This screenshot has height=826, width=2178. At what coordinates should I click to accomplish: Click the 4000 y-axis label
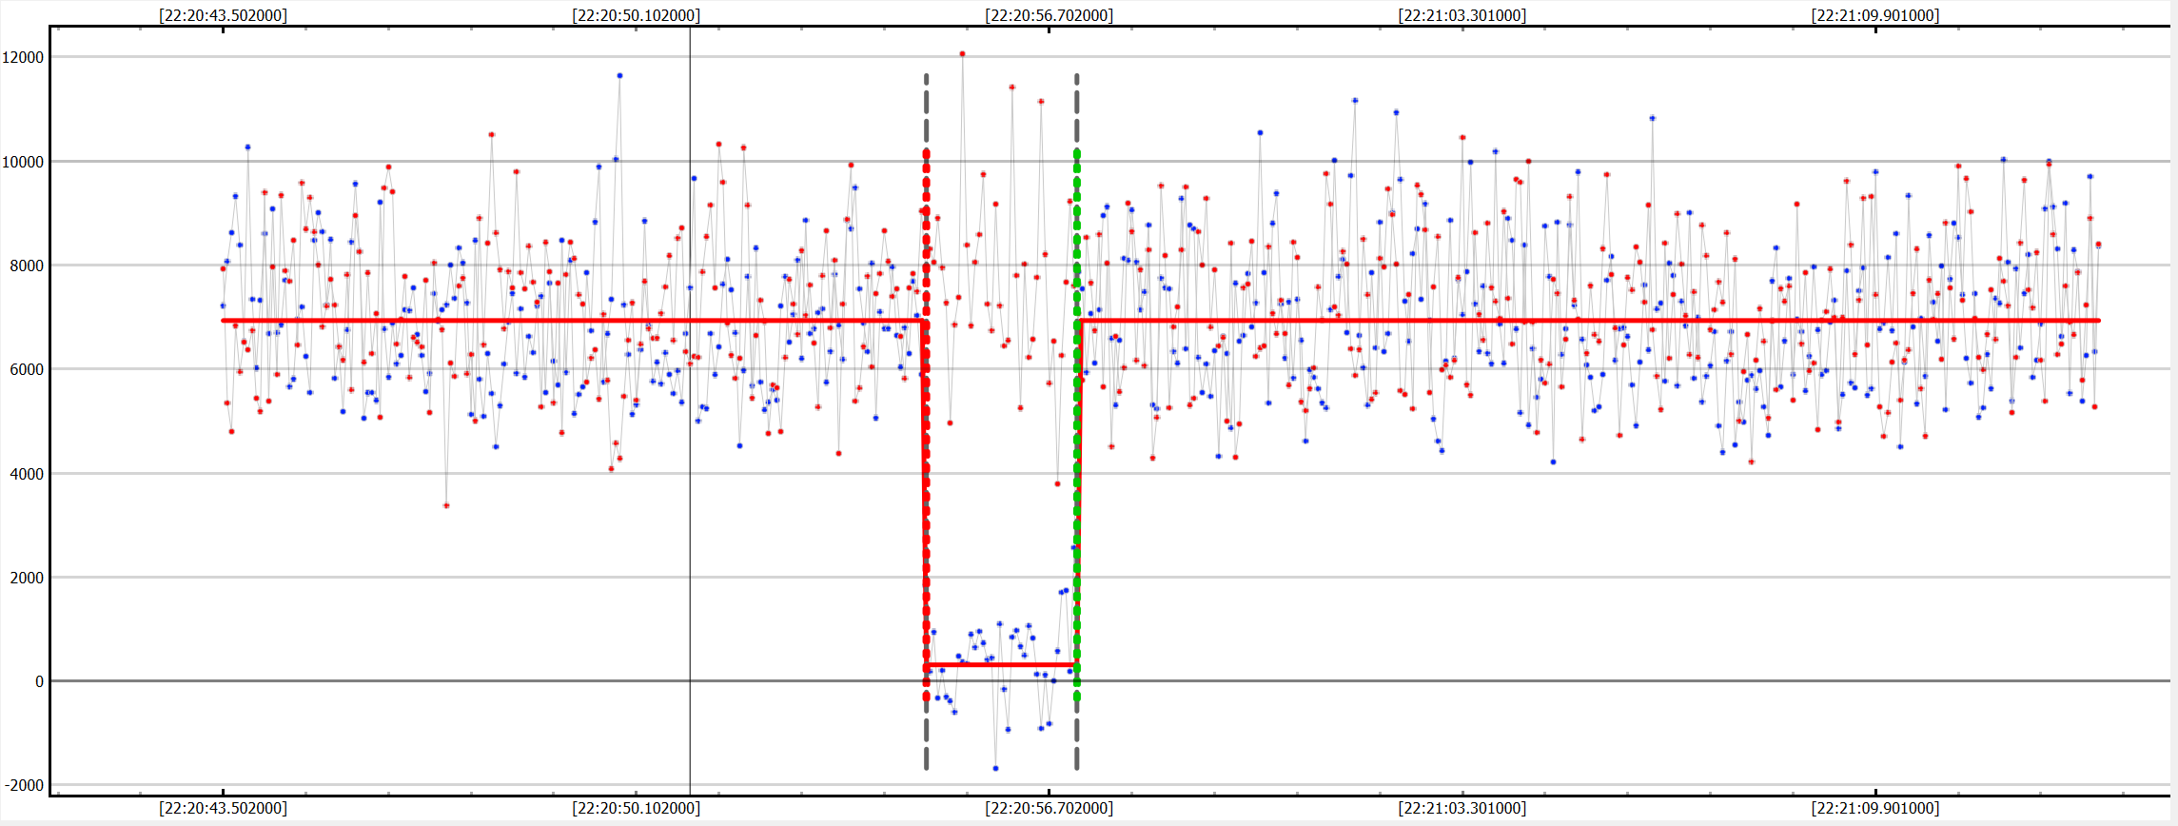point(27,474)
